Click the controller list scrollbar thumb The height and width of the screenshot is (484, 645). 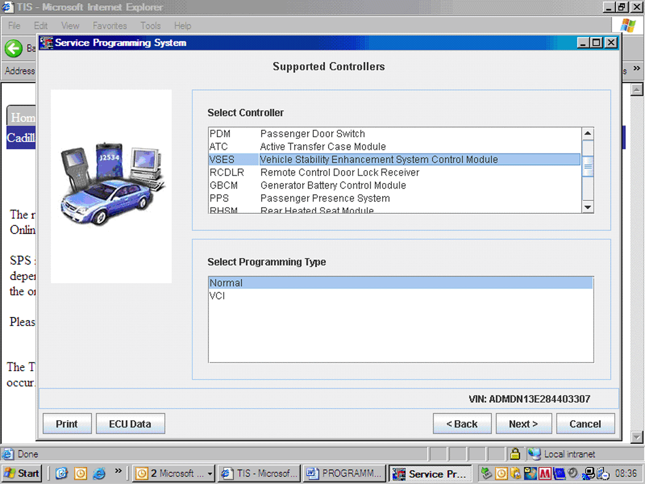[588, 166]
